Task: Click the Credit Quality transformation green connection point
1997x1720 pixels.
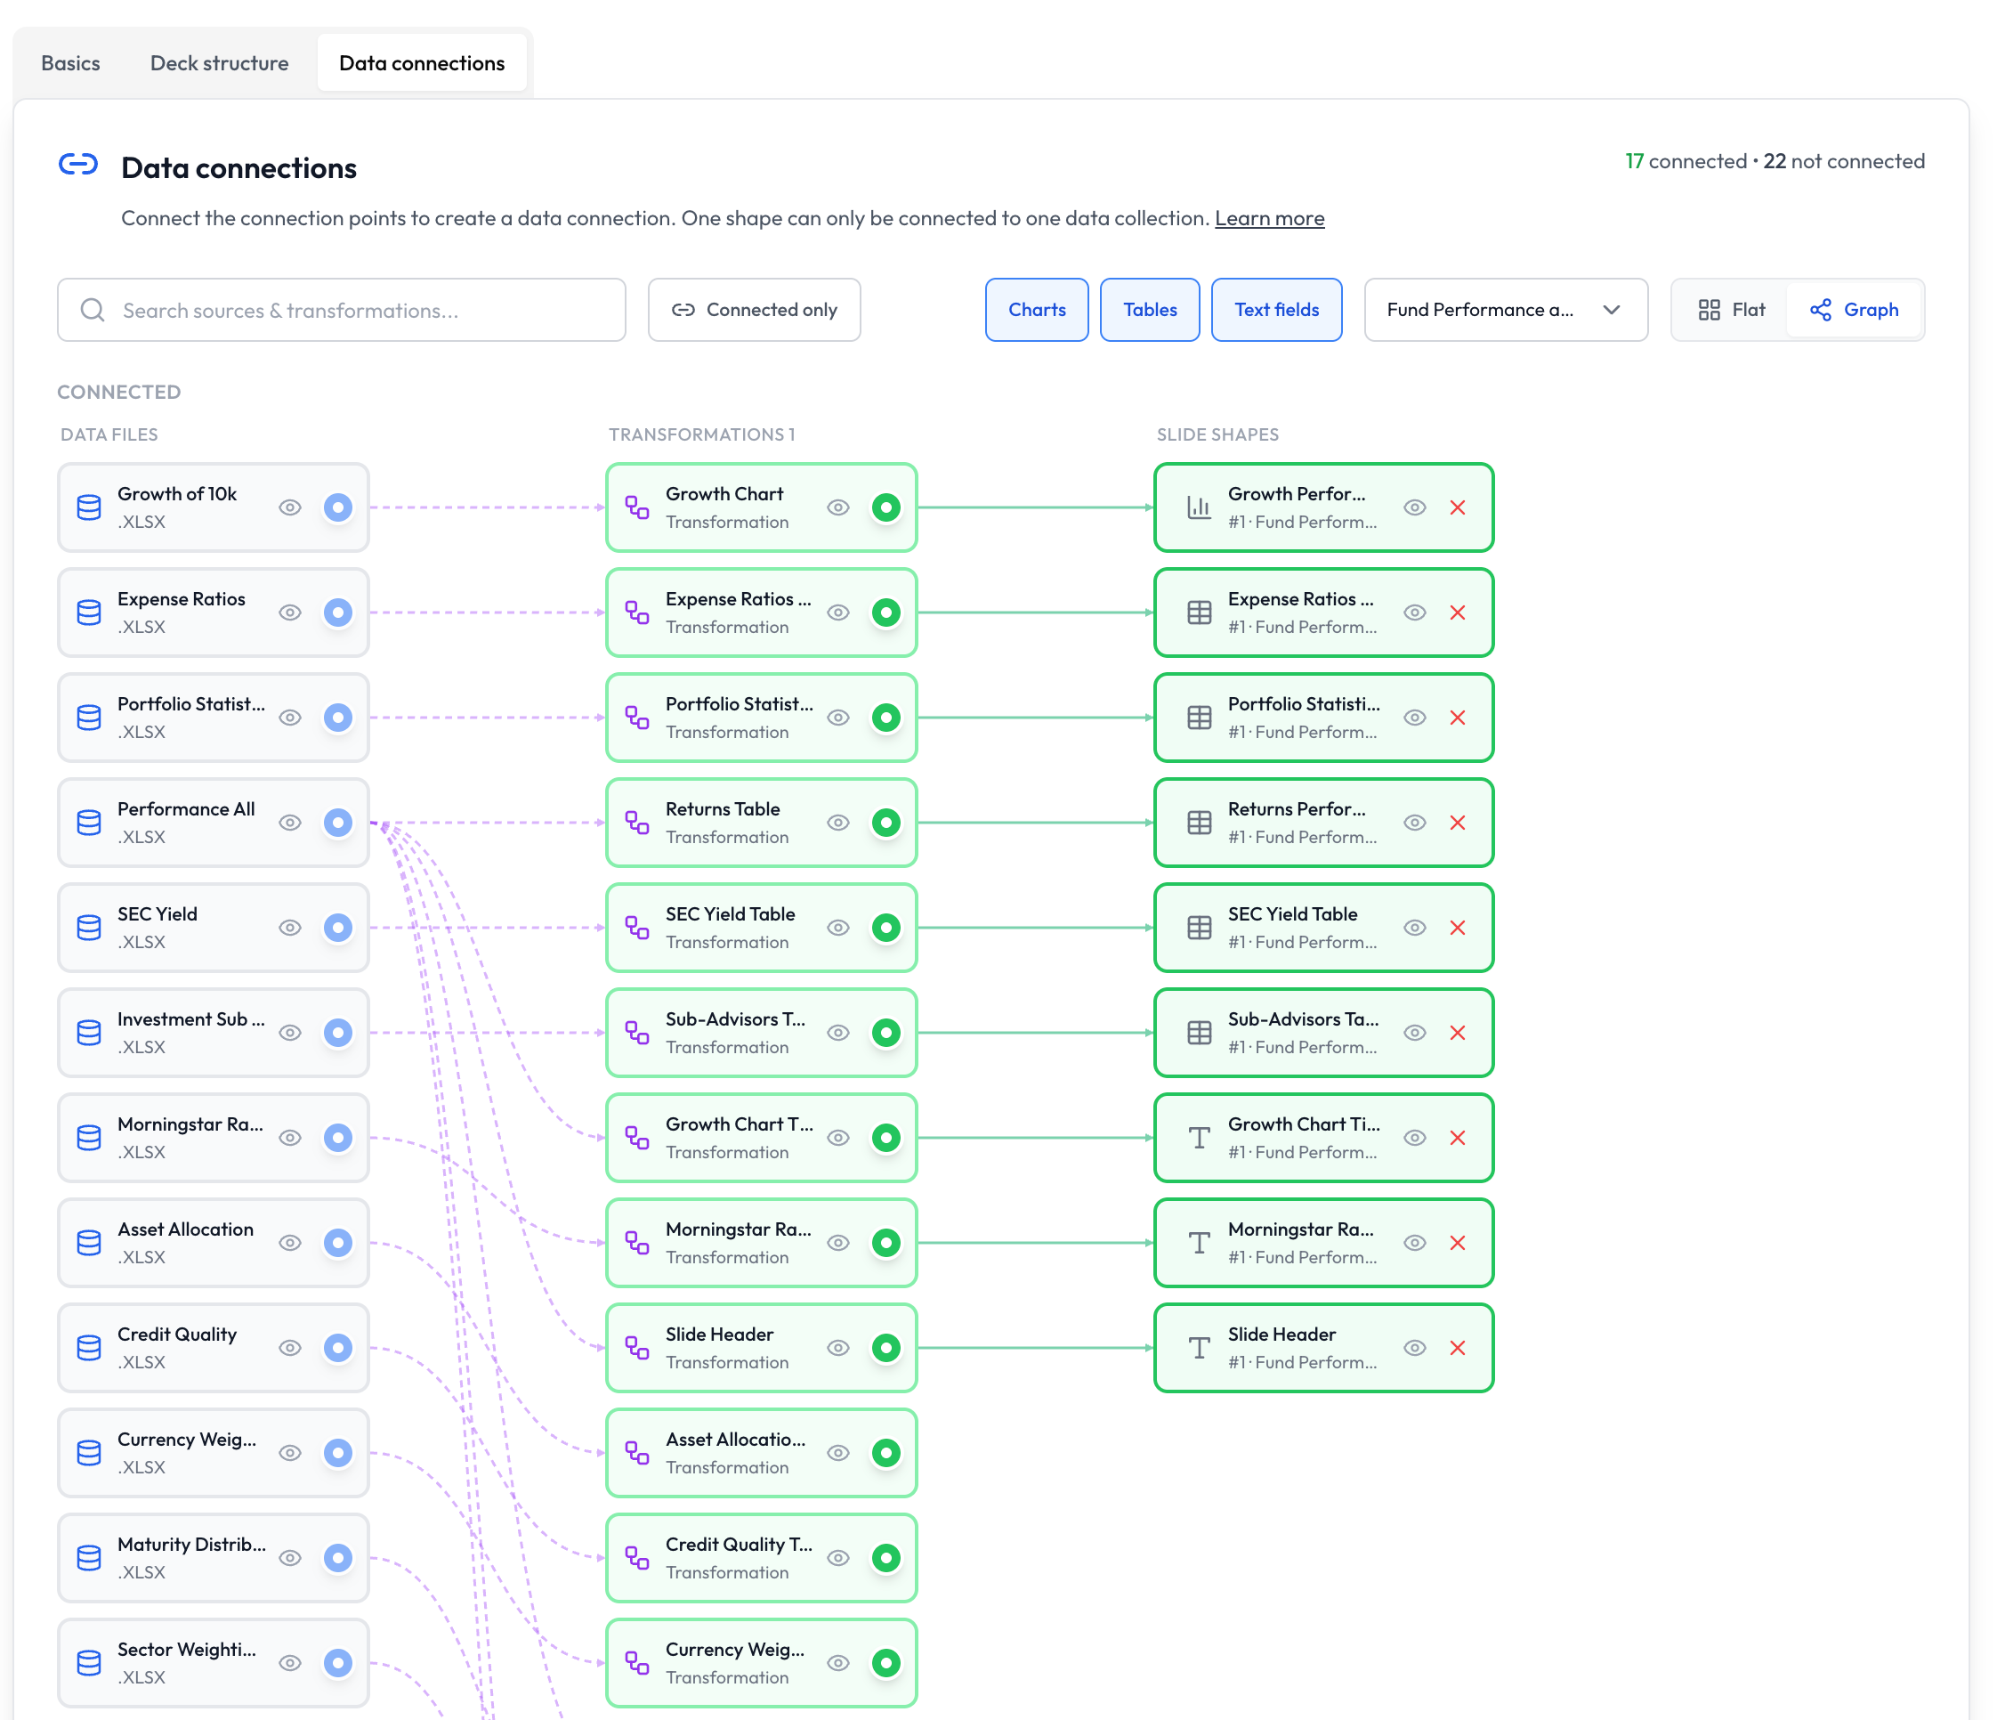Action: point(885,1558)
